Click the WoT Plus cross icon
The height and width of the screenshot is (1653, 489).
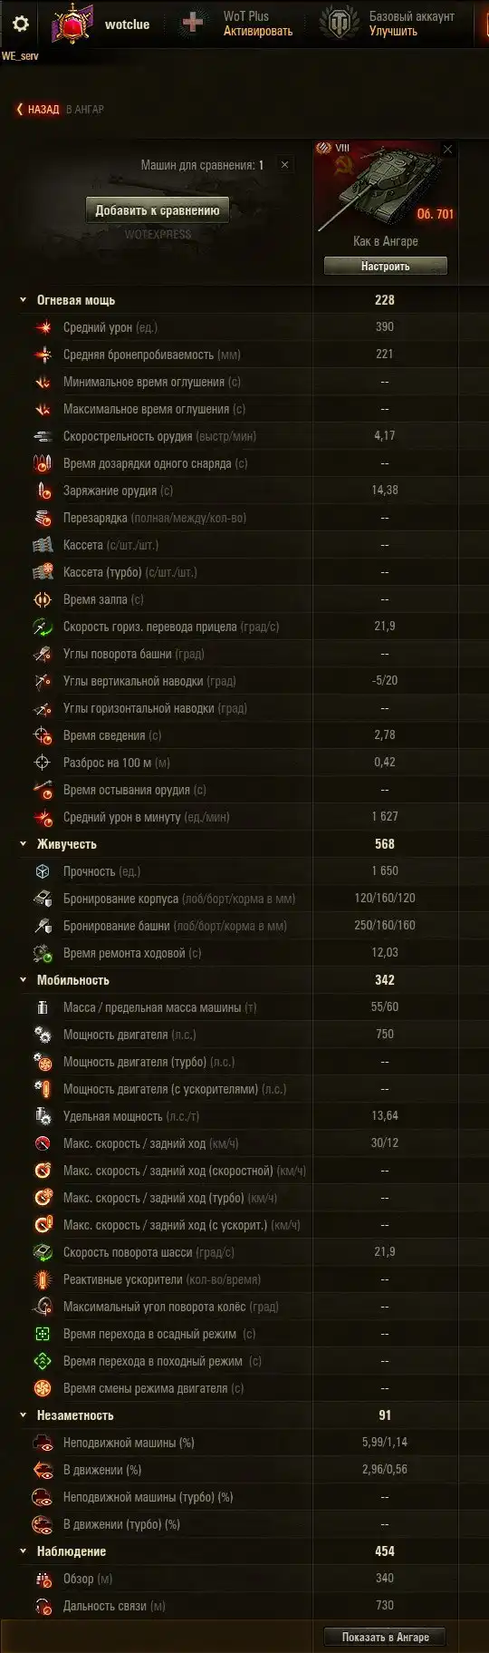click(x=192, y=24)
